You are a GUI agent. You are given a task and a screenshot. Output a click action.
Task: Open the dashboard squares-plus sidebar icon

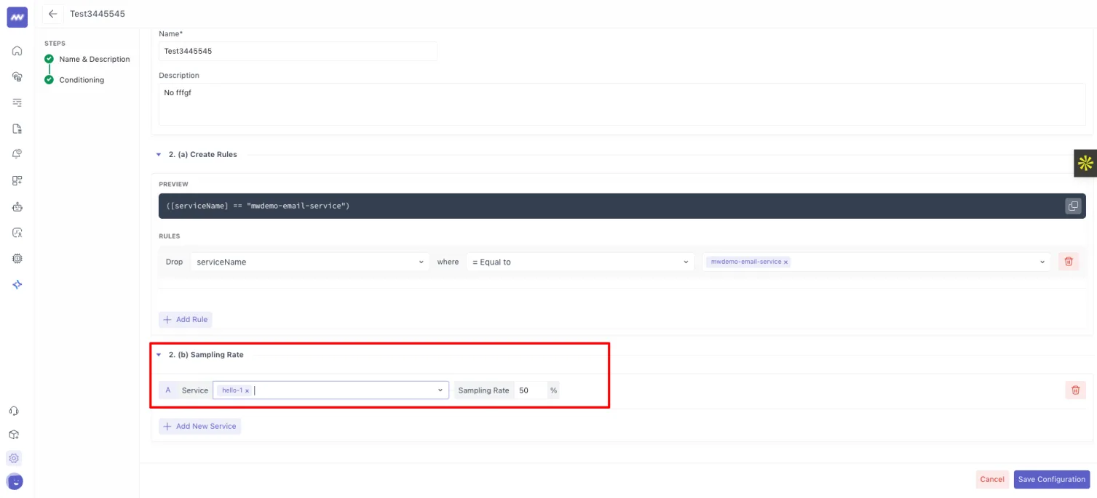tap(17, 180)
